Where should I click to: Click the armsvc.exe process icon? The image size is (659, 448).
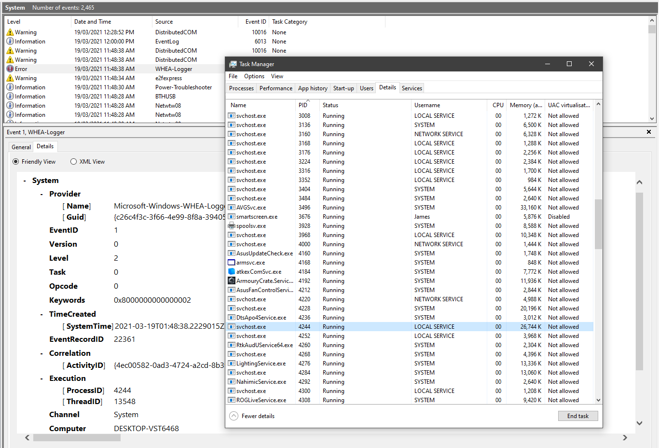click(232, 263)
